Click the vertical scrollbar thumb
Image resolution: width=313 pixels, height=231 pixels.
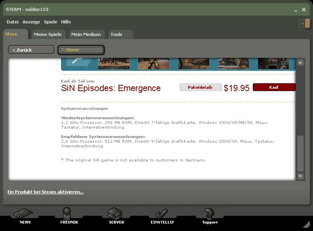[x=300, y=153]
